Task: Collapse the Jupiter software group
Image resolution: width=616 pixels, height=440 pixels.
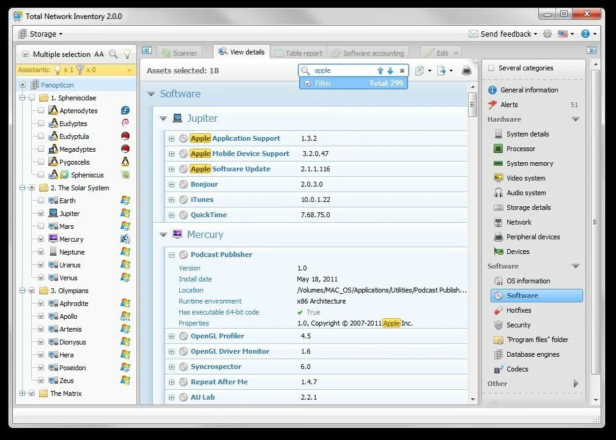Action: click(x=163, y=118)
